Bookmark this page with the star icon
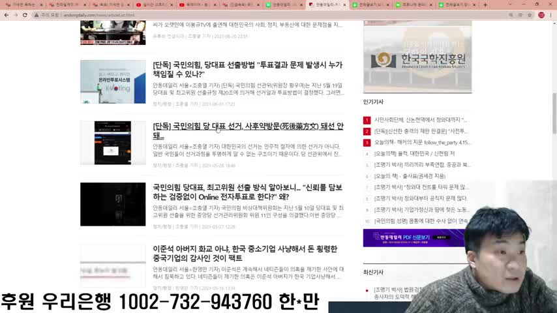Image resolution: width=557 pixels, height=313 pixels. 530,15
